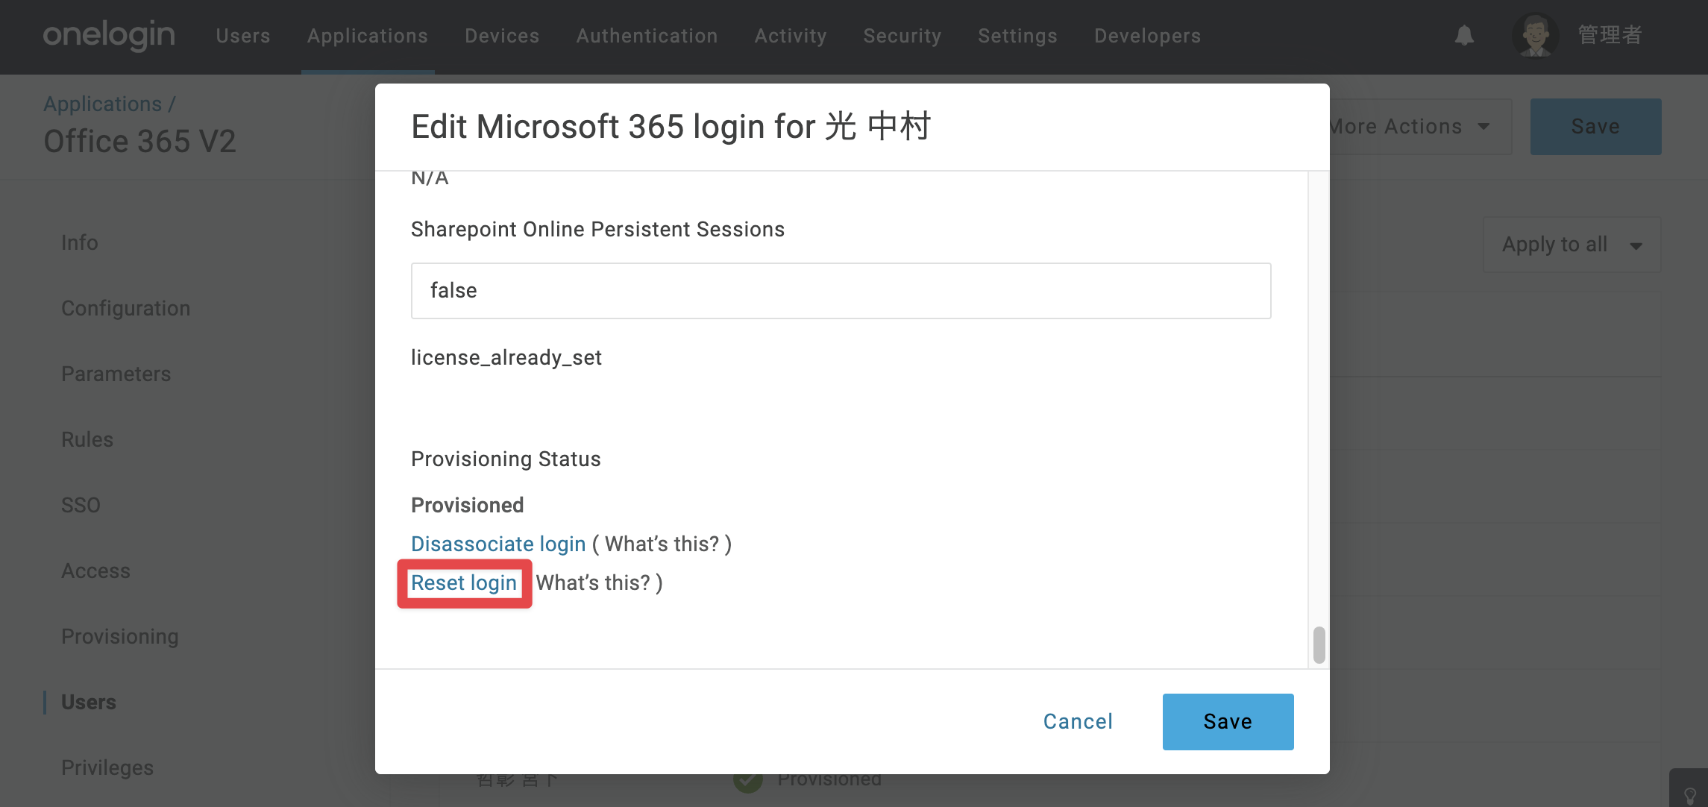
Task: Open the Devices top menu
Action: pyautogui.click(x=502, y=35)
